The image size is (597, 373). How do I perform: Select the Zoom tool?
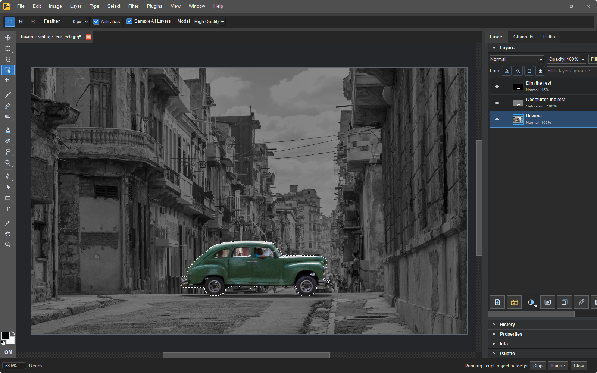(8, 245)
